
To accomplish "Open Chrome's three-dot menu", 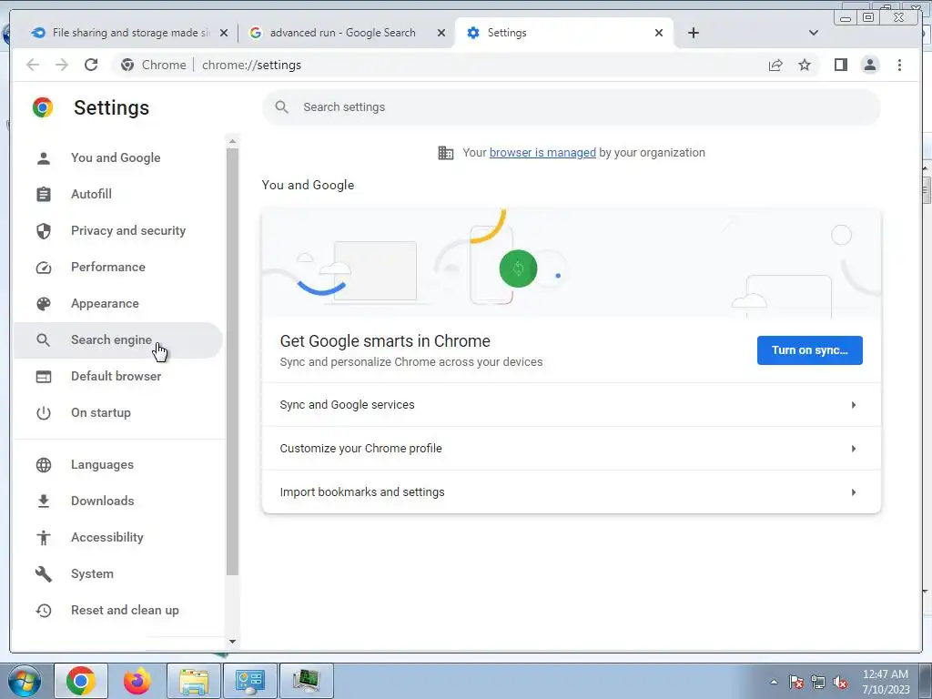I will coord(899,65).
